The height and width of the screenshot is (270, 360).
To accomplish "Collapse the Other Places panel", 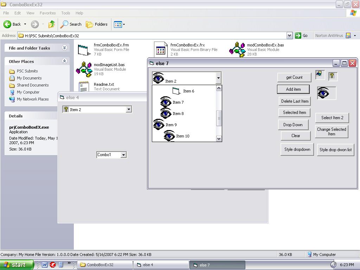I will pos(64,61).
